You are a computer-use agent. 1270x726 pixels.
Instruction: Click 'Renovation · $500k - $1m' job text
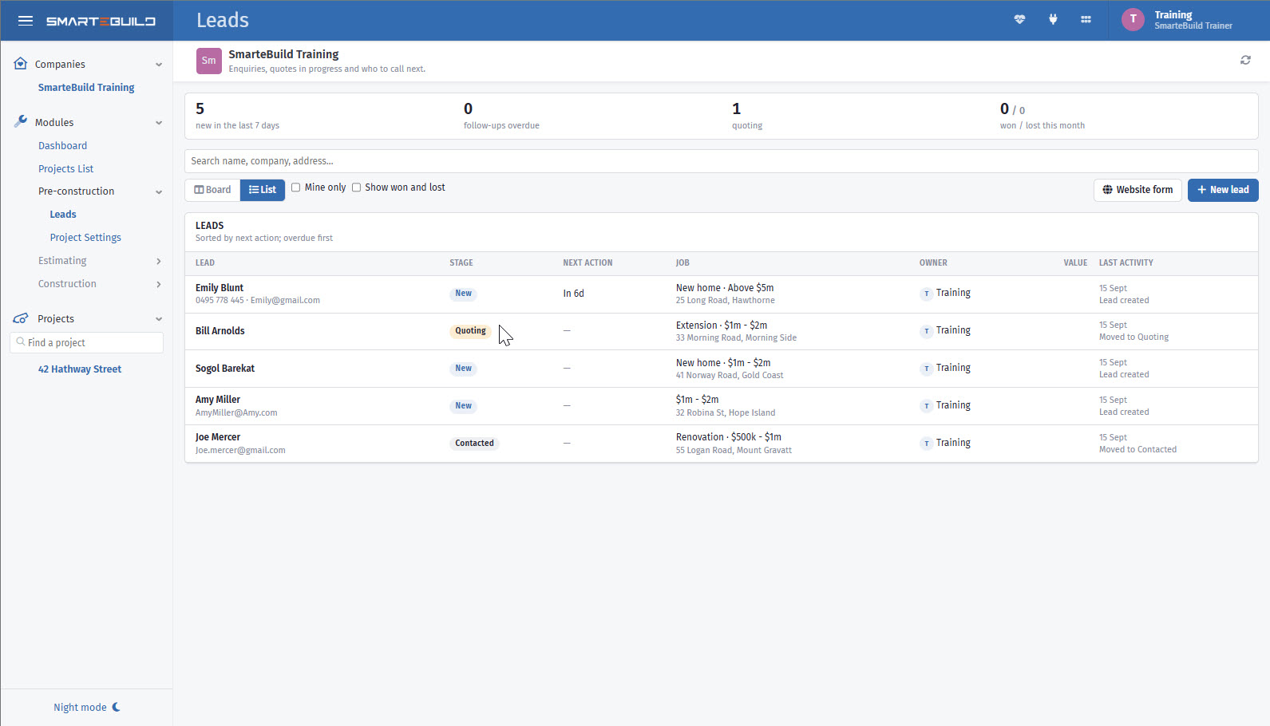(729, 437)
